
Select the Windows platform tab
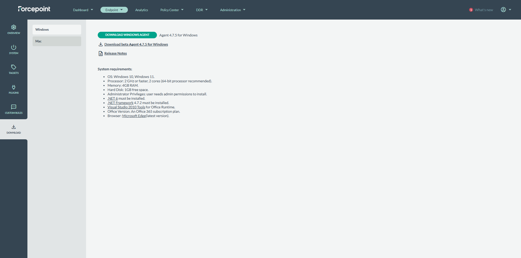57,30
